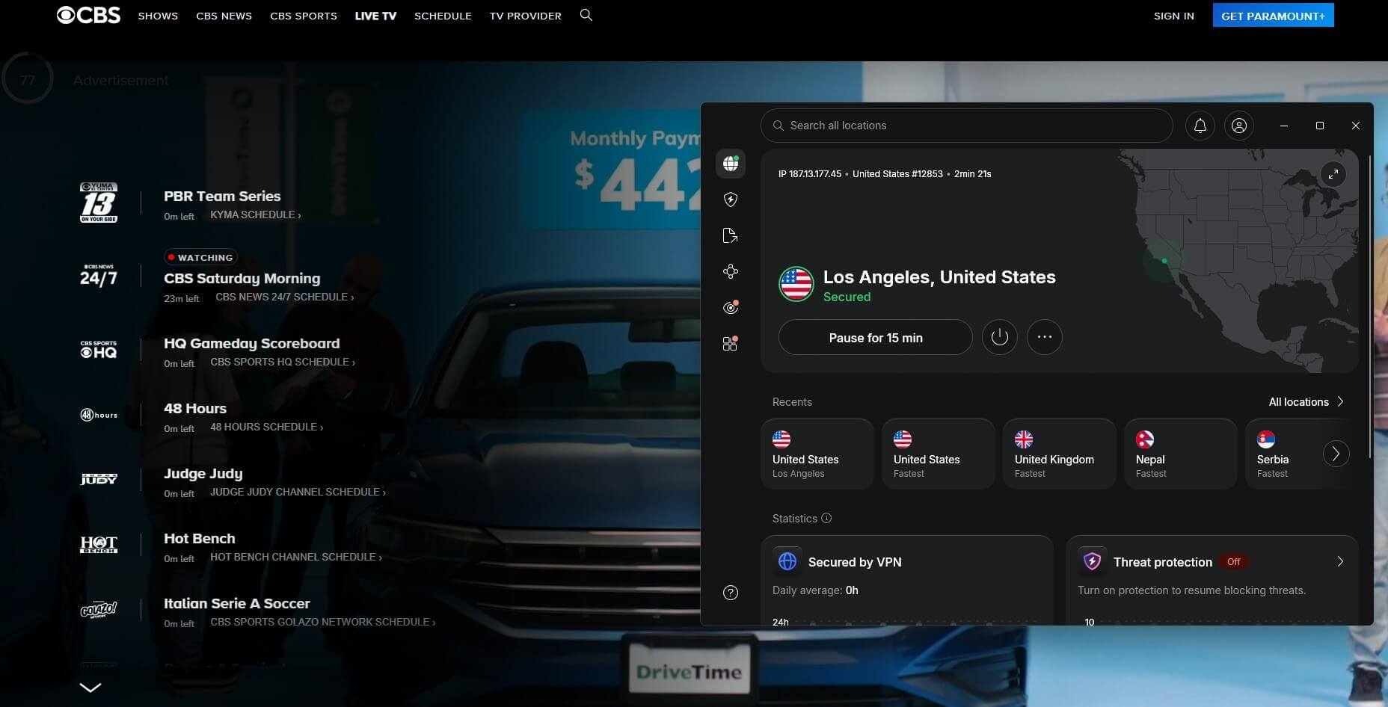Open the VPN globe/connection sidebar icon
This screenshot has height=707, width=1388.
tap(731, 163)
